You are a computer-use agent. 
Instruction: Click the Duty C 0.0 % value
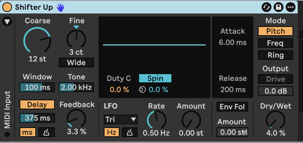pos(119,89)
